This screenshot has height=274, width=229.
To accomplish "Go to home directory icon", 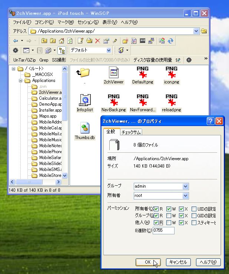I will tap(61, 41).
